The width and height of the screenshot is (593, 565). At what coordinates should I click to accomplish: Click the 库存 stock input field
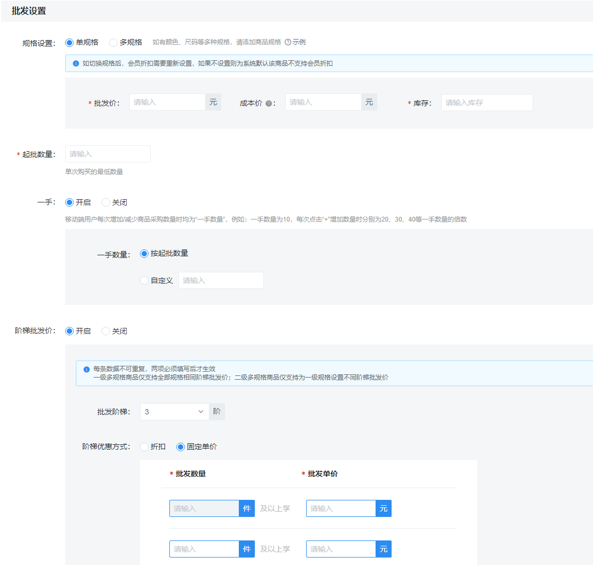[487, 102]
